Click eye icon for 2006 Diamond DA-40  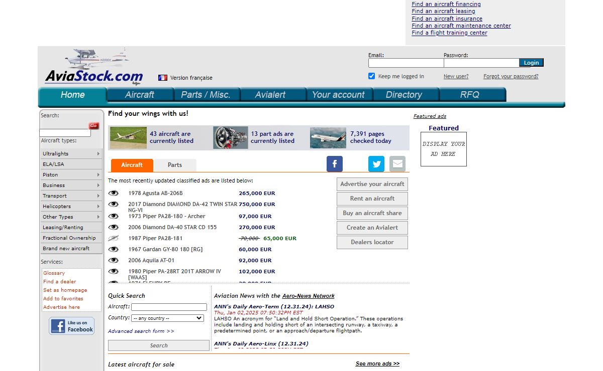point(114,227)
